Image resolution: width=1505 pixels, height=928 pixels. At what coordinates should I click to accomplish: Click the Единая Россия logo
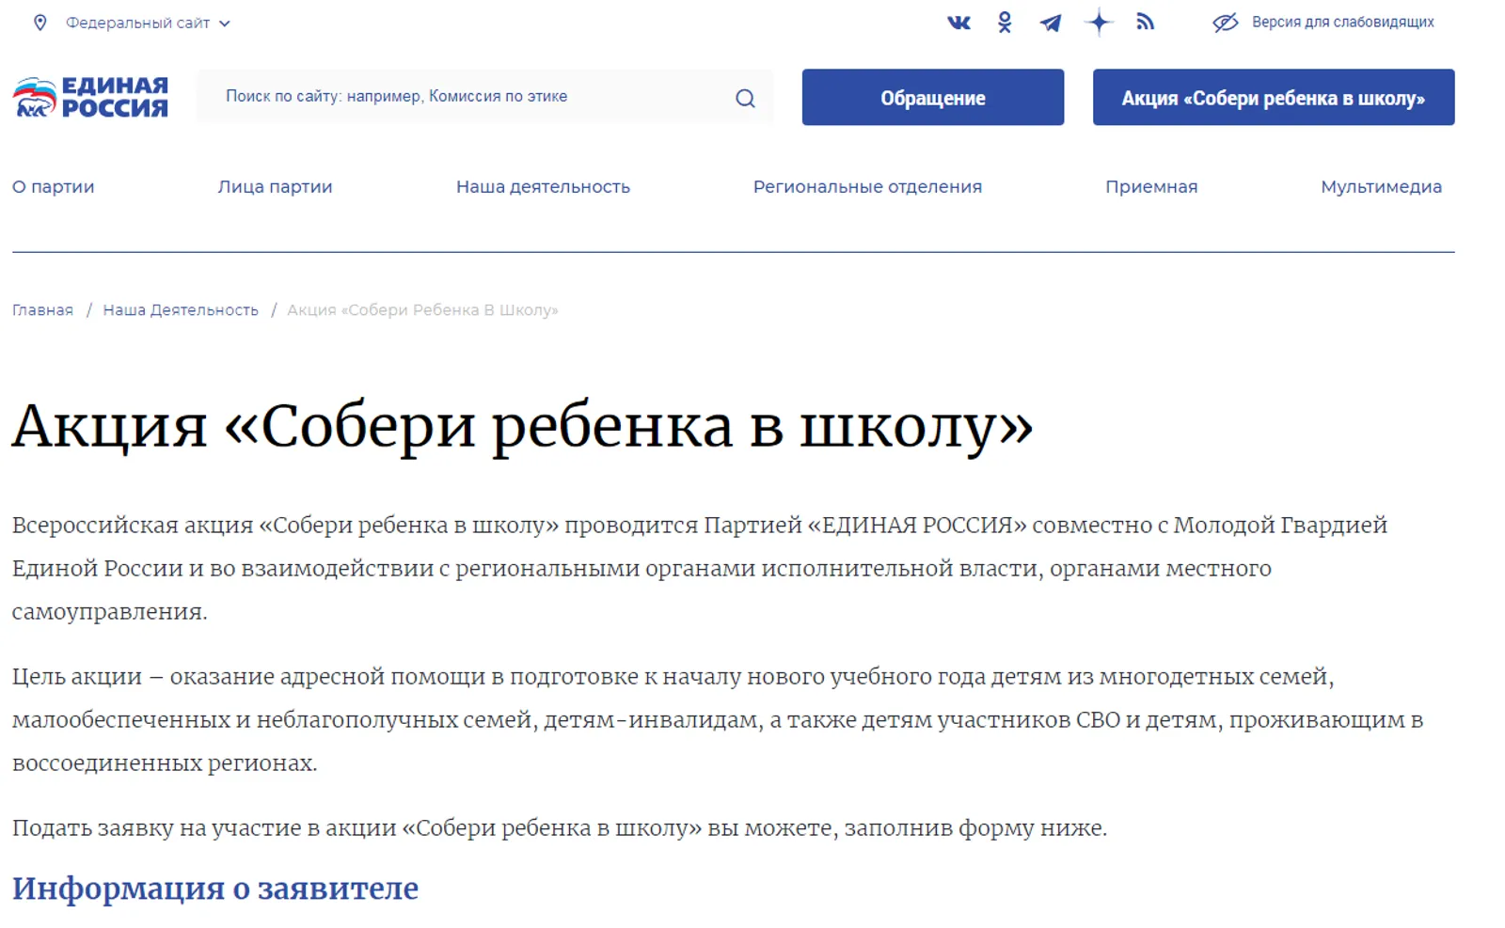pyautogui.click(x=90, y=97)
